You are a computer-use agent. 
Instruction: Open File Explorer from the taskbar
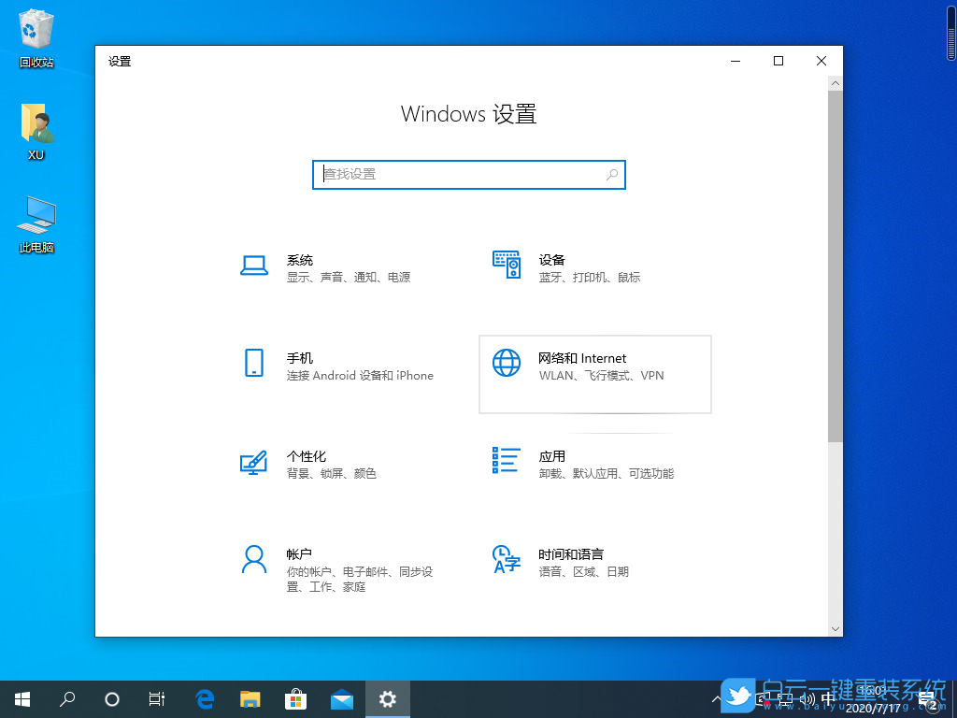pyautogui.click(x=250, y=698)
